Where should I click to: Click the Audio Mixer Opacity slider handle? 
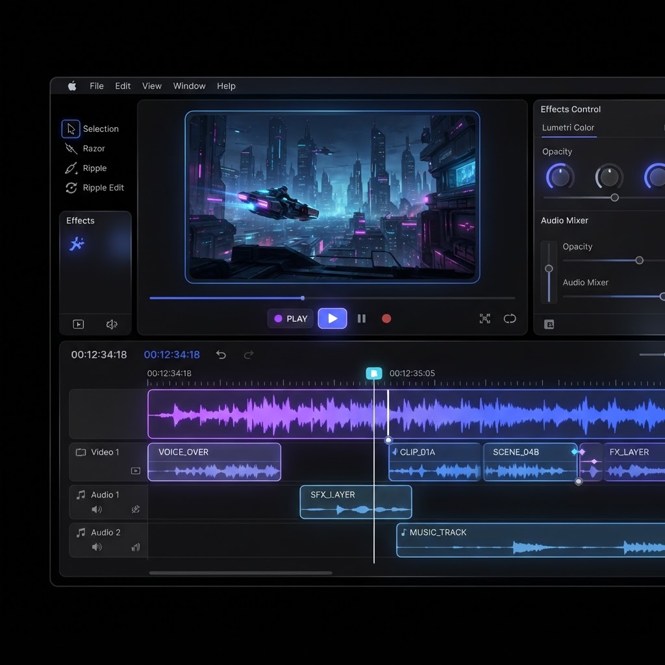coord(639,260)
